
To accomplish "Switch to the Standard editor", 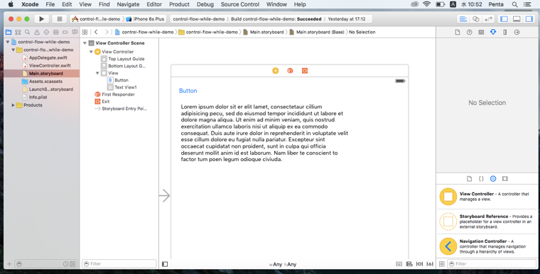I will point(463,19).
